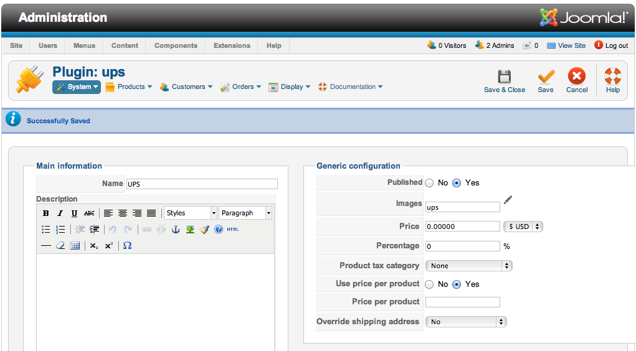This screenshot has width=636, height=351.
Task: Set Published to Yes
Action: click(457, 183)
